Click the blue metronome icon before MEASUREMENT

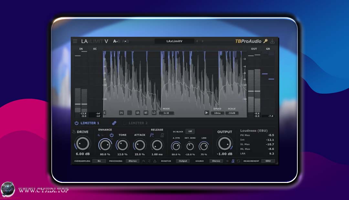coord(233,161)
